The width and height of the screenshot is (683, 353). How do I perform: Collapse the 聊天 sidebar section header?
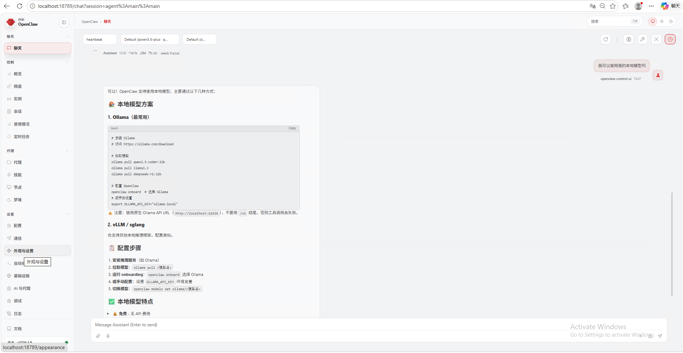click(x=37, y=36)
